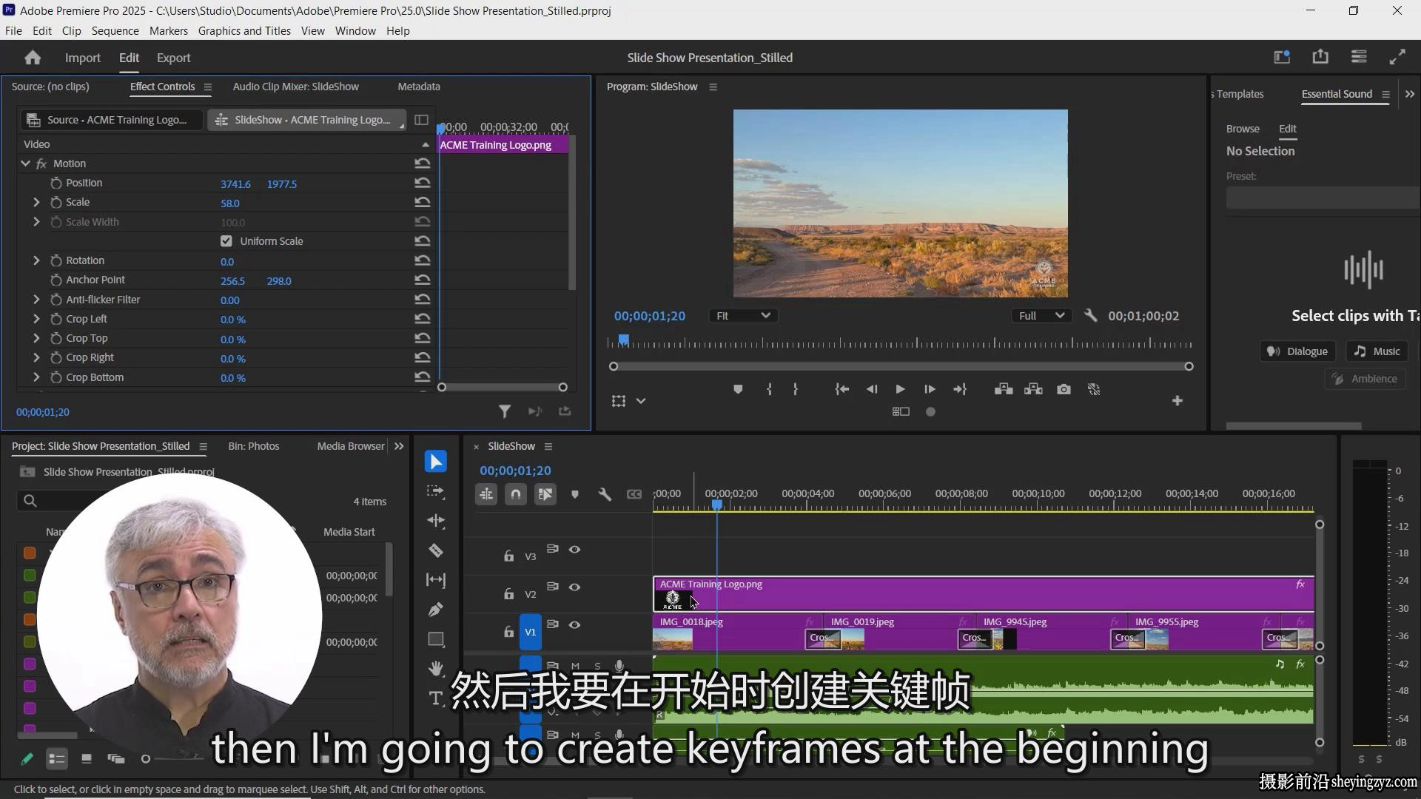The width and height of the screenshot is (1421, 799).
Task: Open Program monitor settings wrench
Action: click(x=1090, y=315)
